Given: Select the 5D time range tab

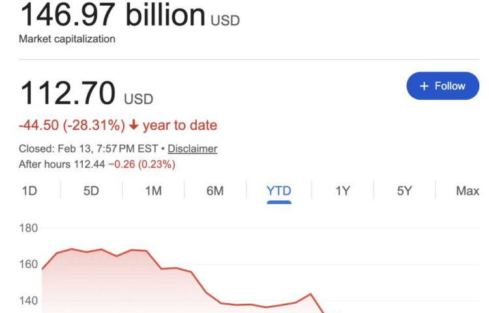Looking at the screenshot, I should tap(91, 191).
